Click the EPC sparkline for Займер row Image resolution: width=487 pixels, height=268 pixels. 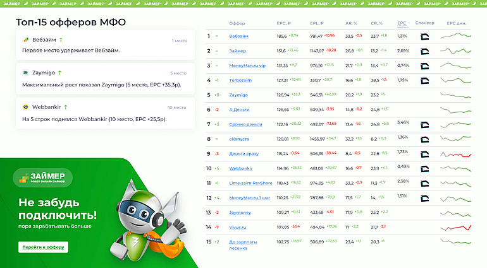coord(455,50)
